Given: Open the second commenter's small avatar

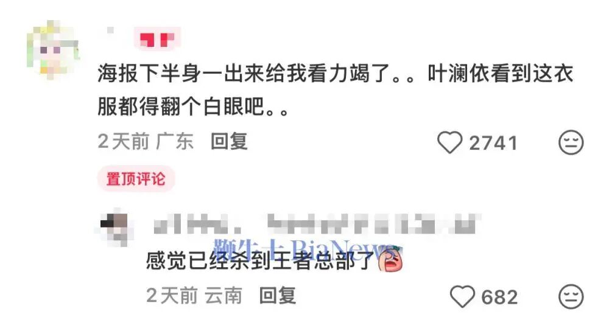Looking at the screenshot, I should coord(114,228).
